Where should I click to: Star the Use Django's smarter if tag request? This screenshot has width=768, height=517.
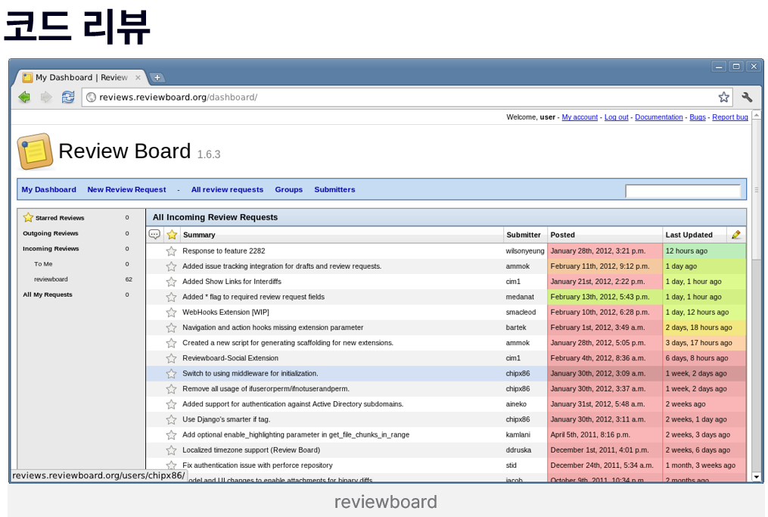pyautogui.click(x=171, y=419)
